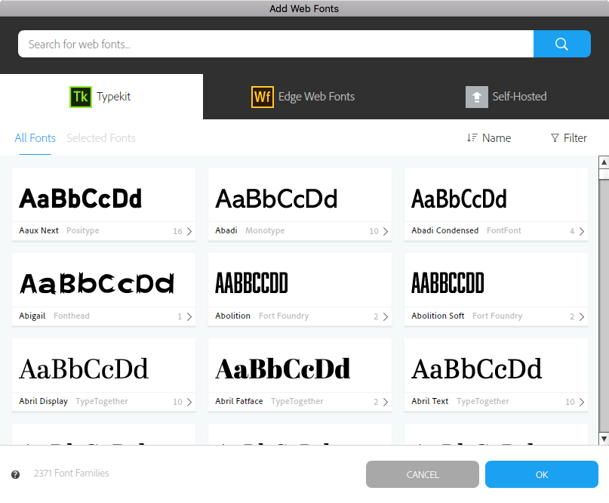
Task: Select the Abril Display font preview
Action: click(84, 369)
